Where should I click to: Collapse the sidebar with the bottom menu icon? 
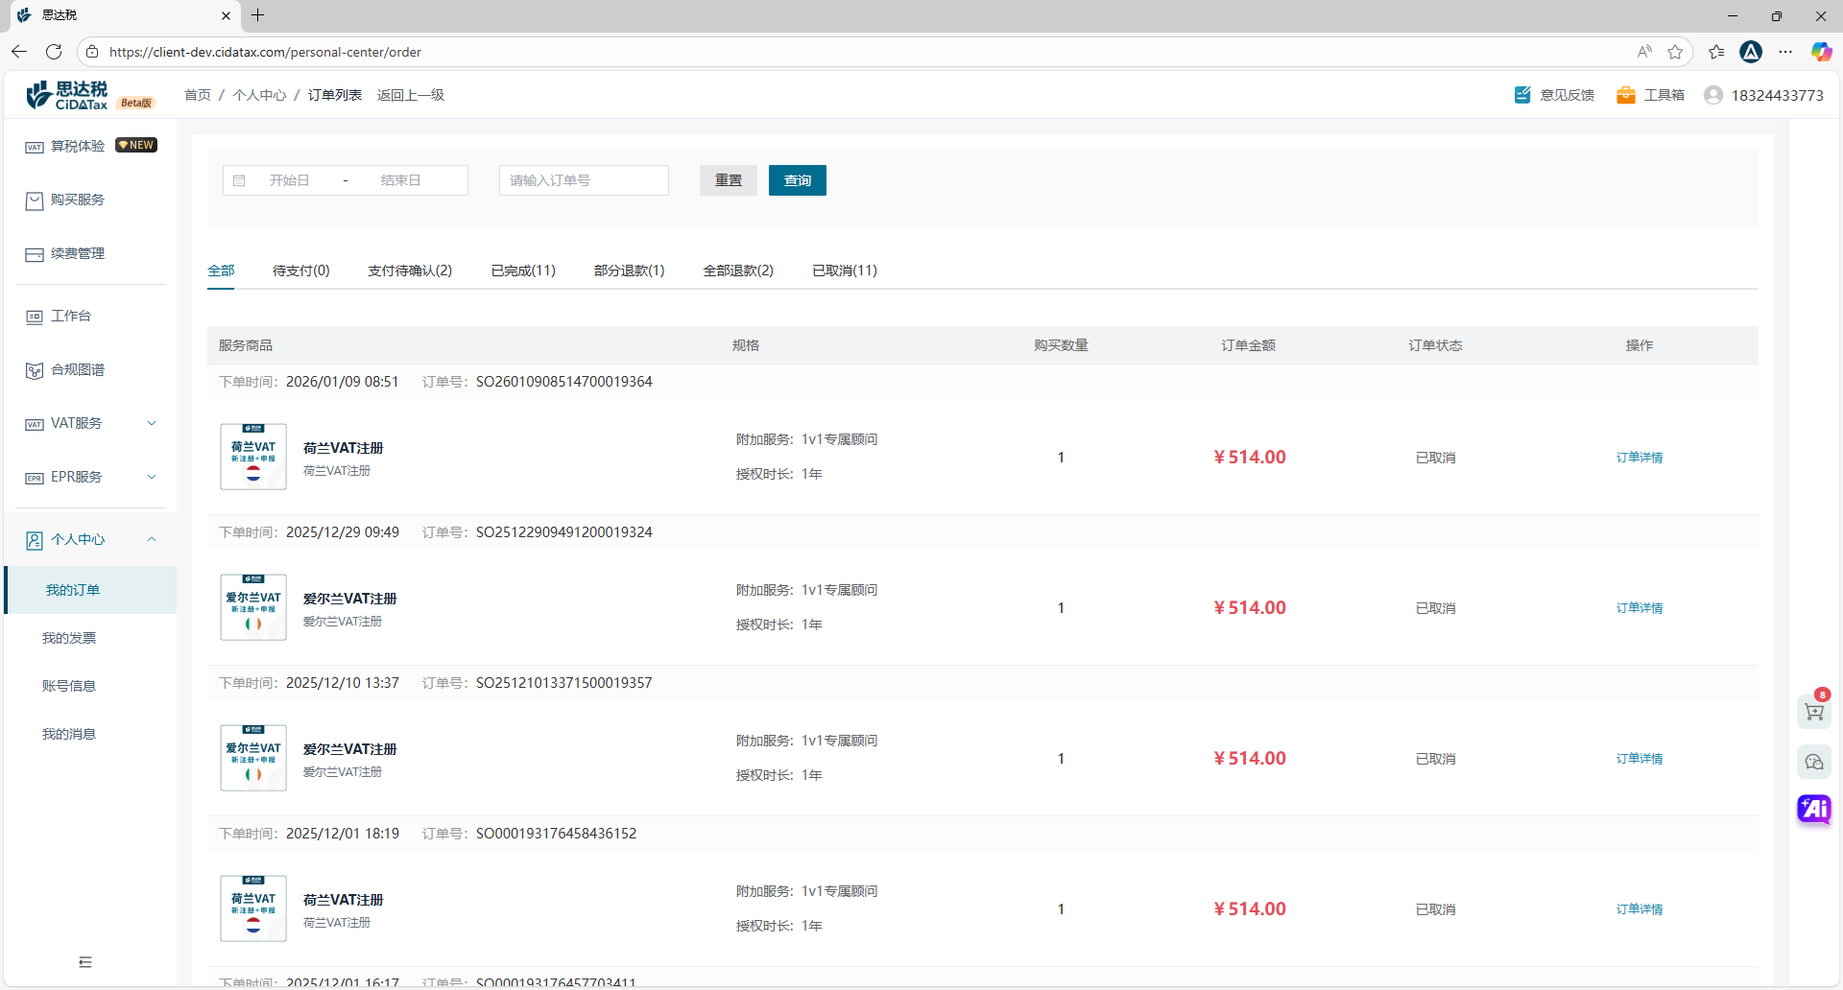pos(85,962)
